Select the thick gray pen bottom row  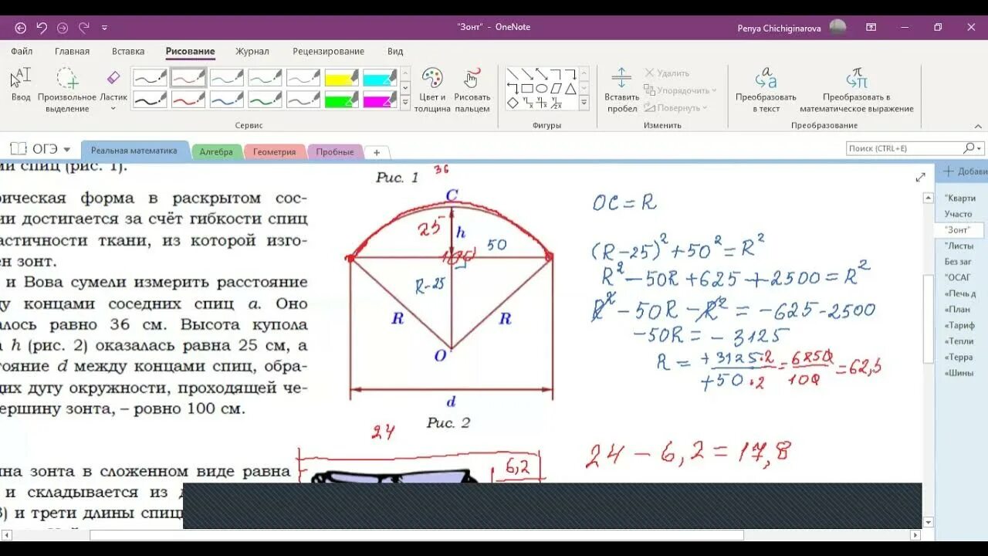(303, 100)
